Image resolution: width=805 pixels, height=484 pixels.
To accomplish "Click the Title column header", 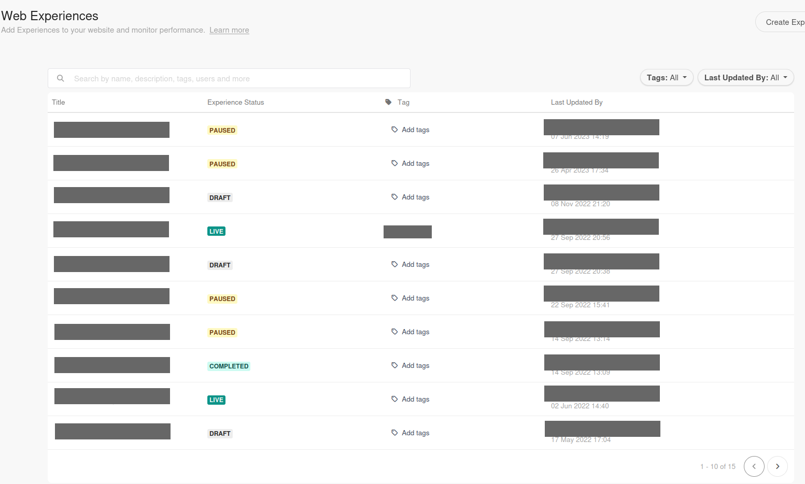I will click(59, 102).
